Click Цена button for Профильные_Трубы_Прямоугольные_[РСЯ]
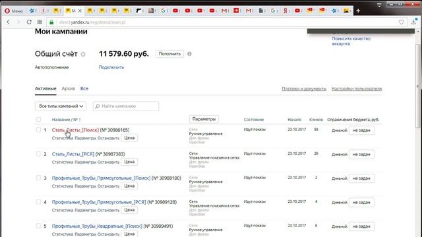Image resolution: width=422 pixels, height=237 pixels. click(129, 210)
